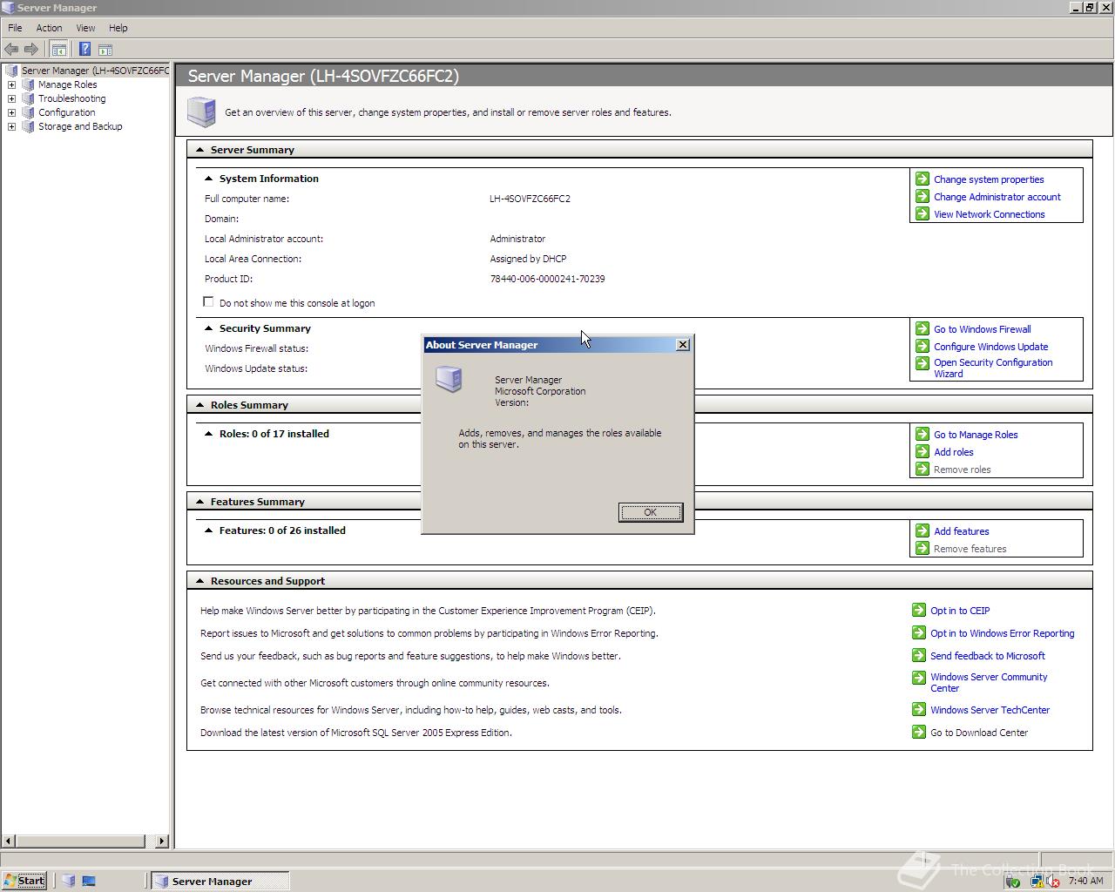Toggle the Show/Hide Console Tree icon

click(x=58, y=50)
